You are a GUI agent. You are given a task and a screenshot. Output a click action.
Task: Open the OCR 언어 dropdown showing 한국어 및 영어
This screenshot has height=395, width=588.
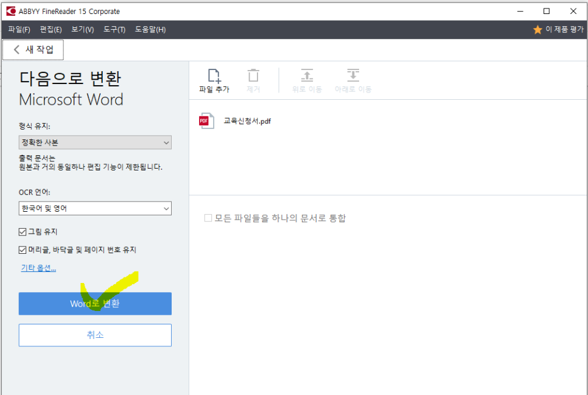click(x=95, y=209)
